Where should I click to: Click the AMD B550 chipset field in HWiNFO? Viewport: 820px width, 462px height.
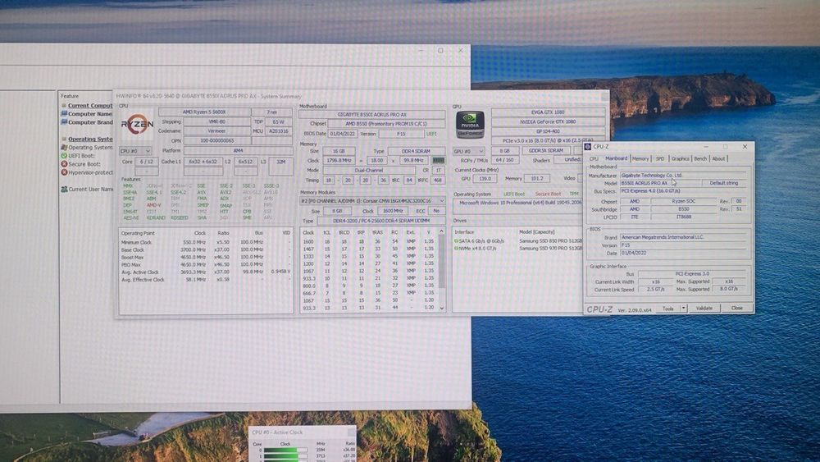(386, 123)
